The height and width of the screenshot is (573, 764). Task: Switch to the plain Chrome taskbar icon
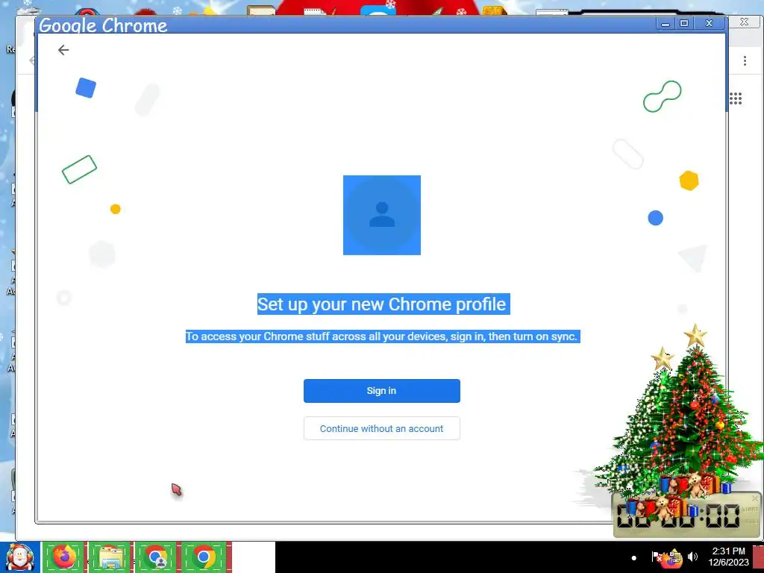pos(204,557)
